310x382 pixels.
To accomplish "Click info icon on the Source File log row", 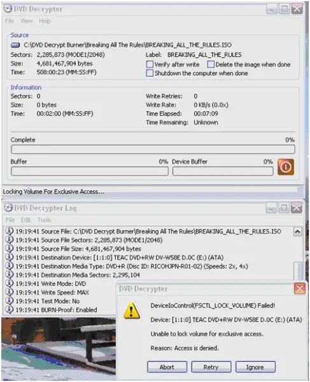I will pos(9,231).
